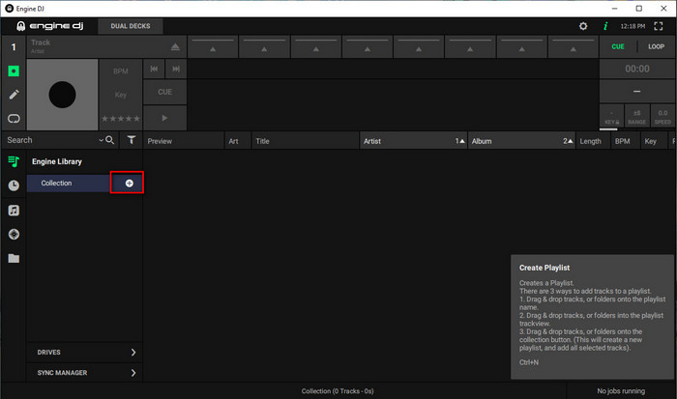Select deck number 1
This screenshot has width=677, height=399.
14,47
